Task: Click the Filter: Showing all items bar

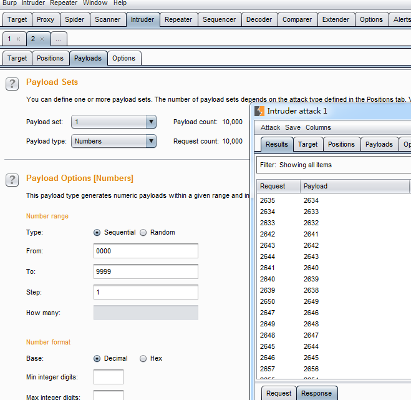Action: click(334, 165)
